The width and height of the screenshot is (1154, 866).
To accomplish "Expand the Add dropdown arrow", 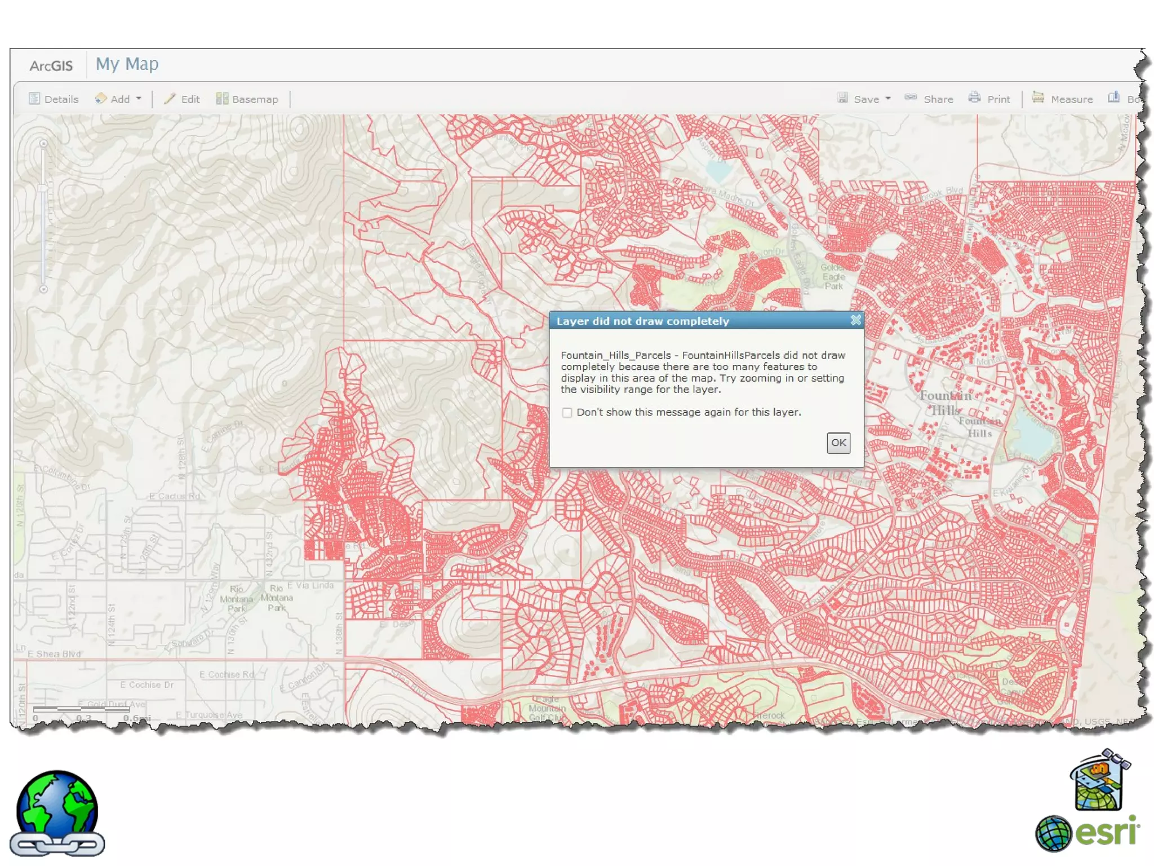I will (139, 99).
